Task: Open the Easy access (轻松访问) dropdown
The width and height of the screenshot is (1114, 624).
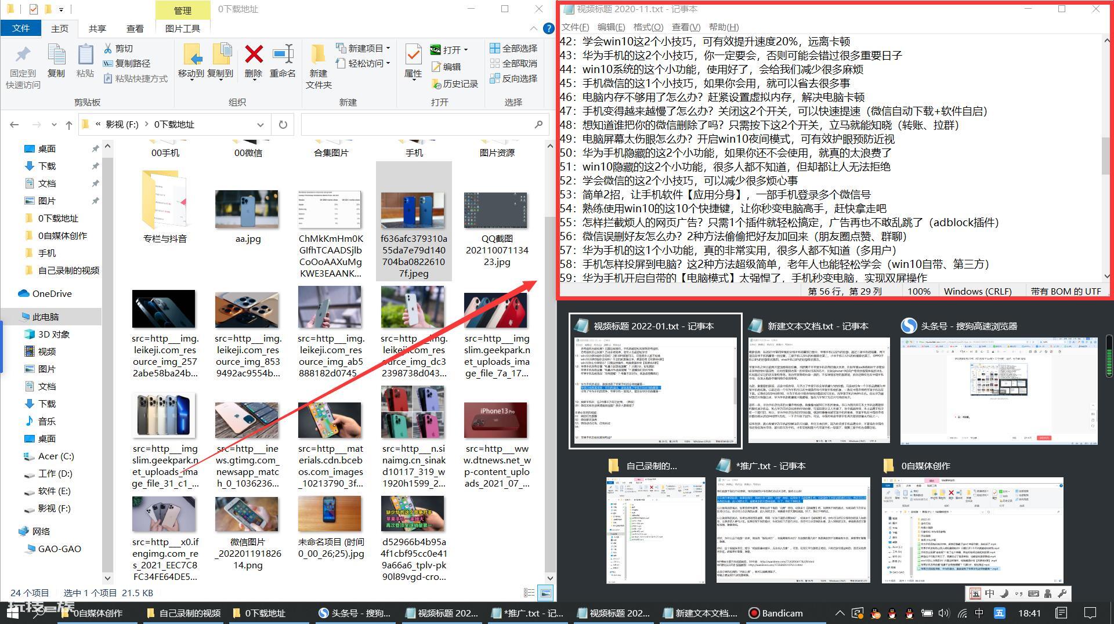Action: (363, 63)
